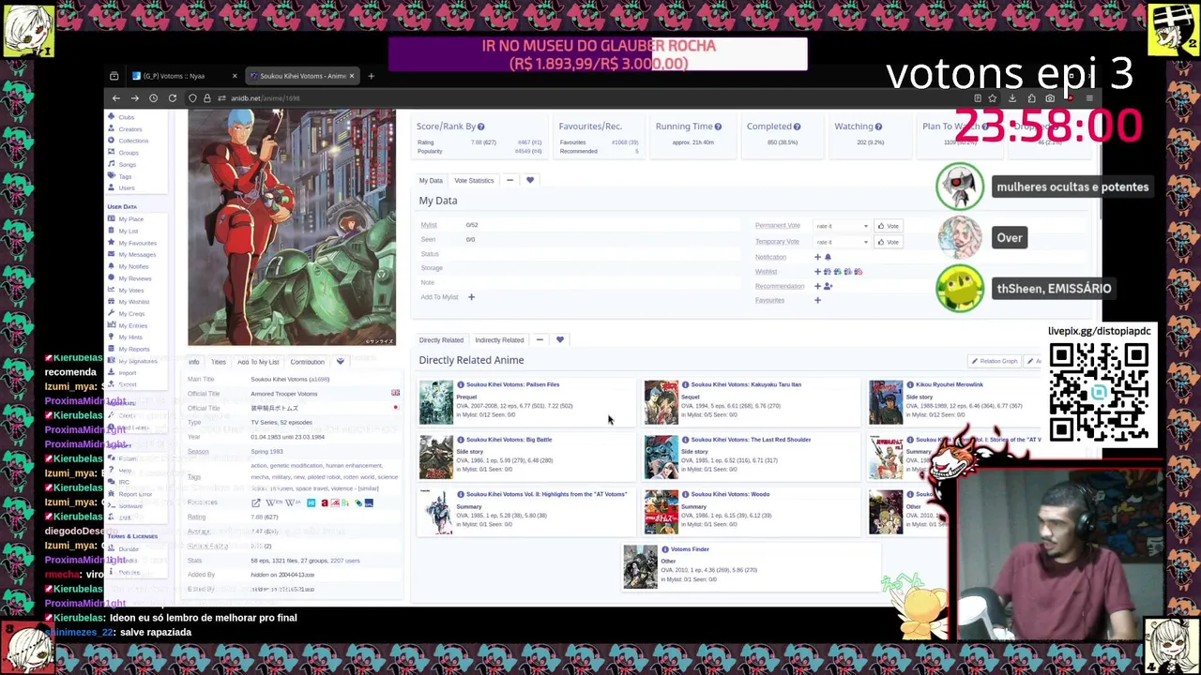Open the Permanent Vote rating dropdown
1201x675 pixels.
click(842, 226)
